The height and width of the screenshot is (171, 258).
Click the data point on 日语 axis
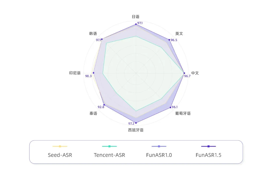point(136,24)
